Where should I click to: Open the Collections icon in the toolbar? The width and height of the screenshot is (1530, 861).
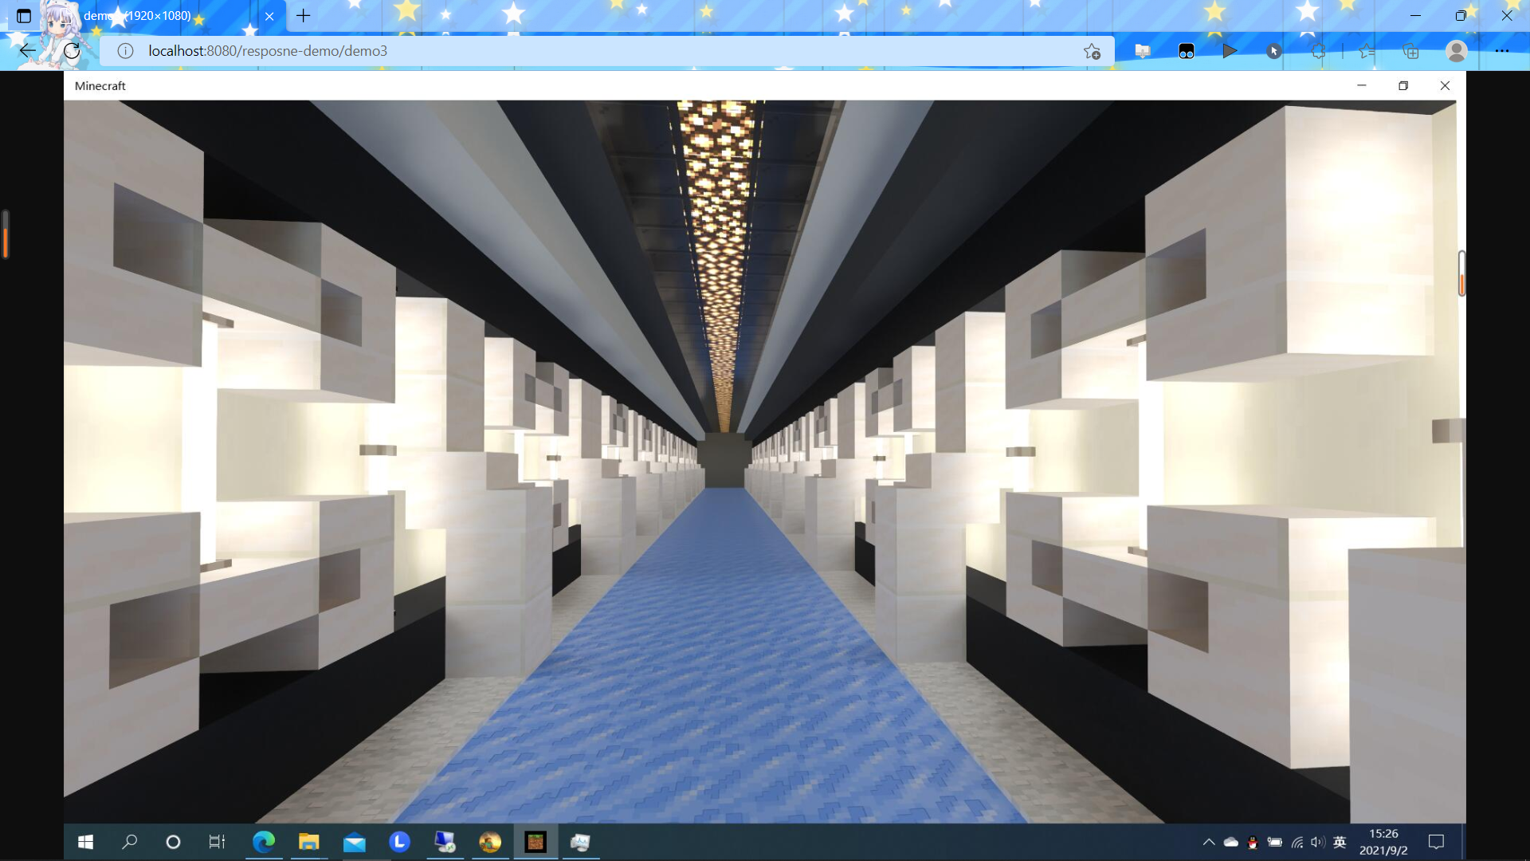pos(1410,51)
